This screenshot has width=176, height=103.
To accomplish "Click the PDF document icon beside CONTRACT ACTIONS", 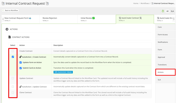I will 9,37.
